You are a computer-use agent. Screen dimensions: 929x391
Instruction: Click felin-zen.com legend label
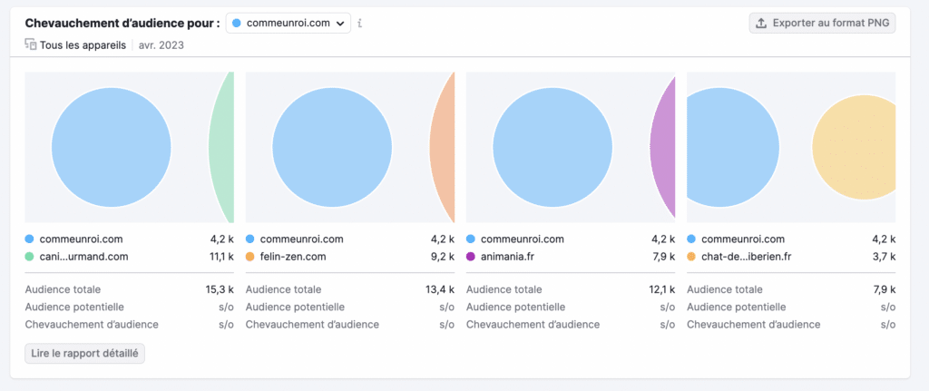coord(293,257)
